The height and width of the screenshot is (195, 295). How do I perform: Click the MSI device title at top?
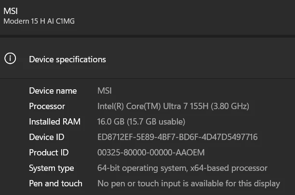pos(11,11)
